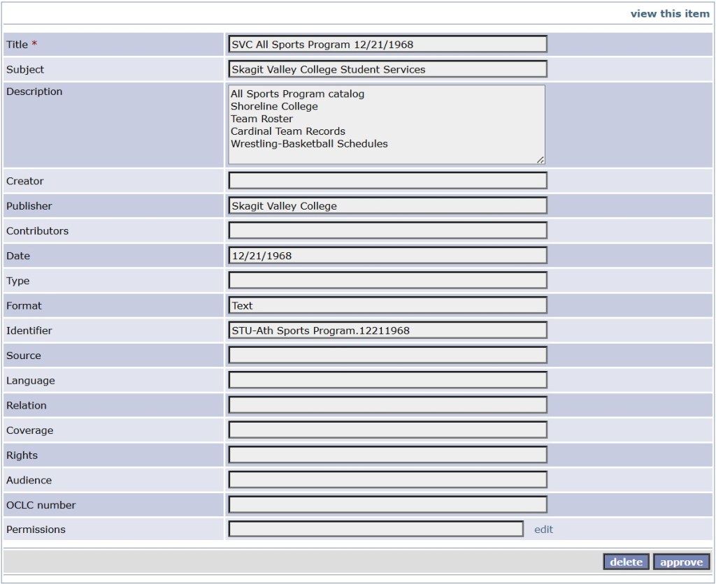
Task: Click the Identifier input field
Action: pos(387,330)
